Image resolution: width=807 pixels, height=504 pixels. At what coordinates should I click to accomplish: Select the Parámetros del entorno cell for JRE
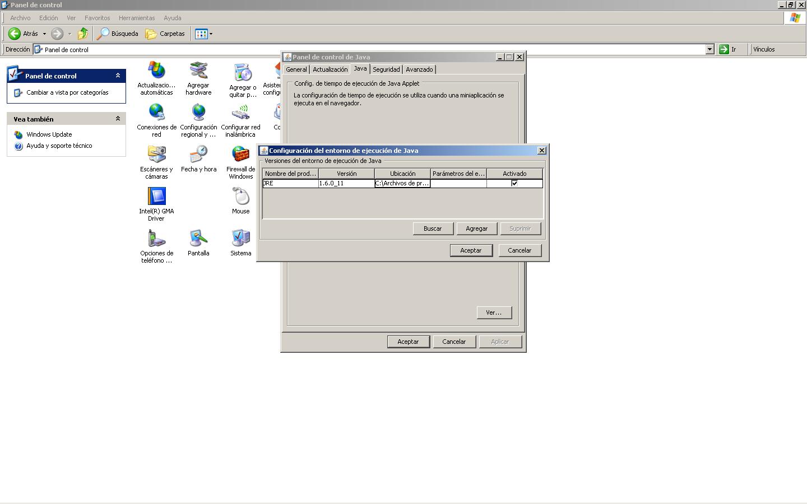458,183
